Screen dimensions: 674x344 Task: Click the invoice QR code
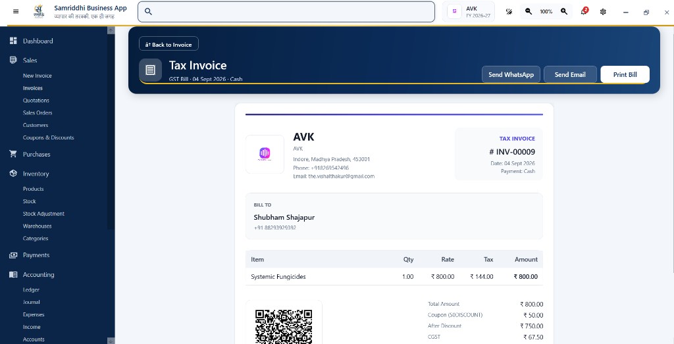point(284,326)
